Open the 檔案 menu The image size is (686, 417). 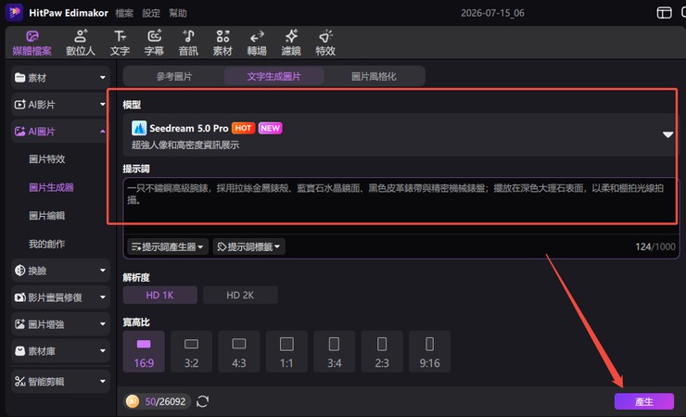pyautogui.click(x=124, y=13)
